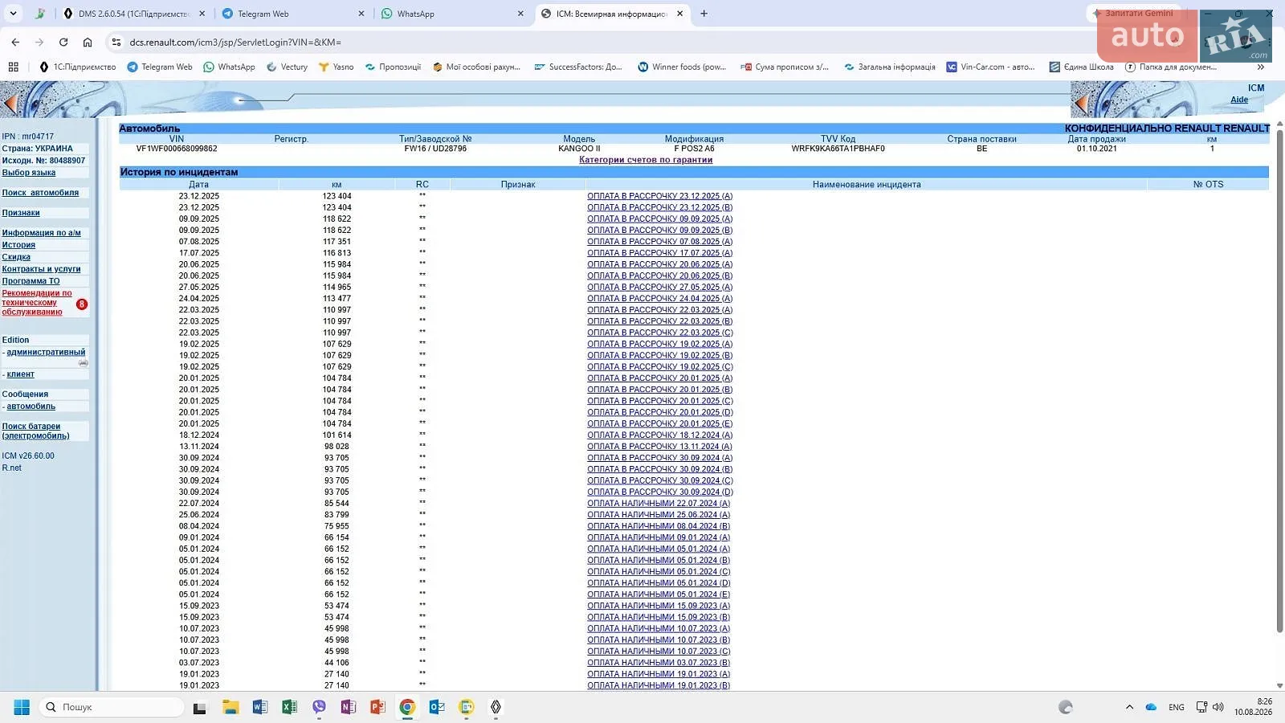This screenshot has height=723, width=1285.
Task: Click the printer icon under административный
Action: (83, 363)
